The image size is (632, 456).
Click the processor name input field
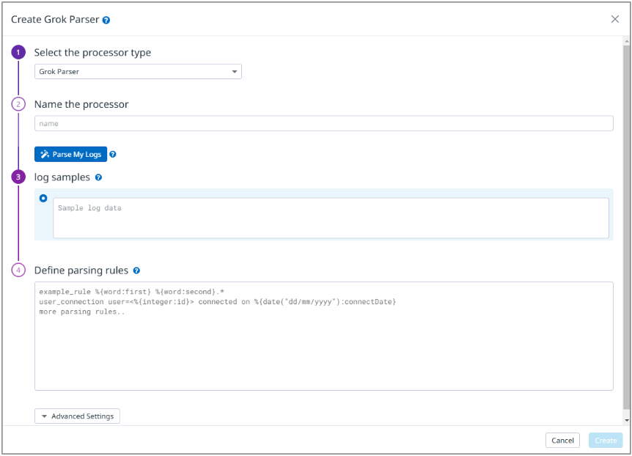pyautogui.click(x=323, y=123)
